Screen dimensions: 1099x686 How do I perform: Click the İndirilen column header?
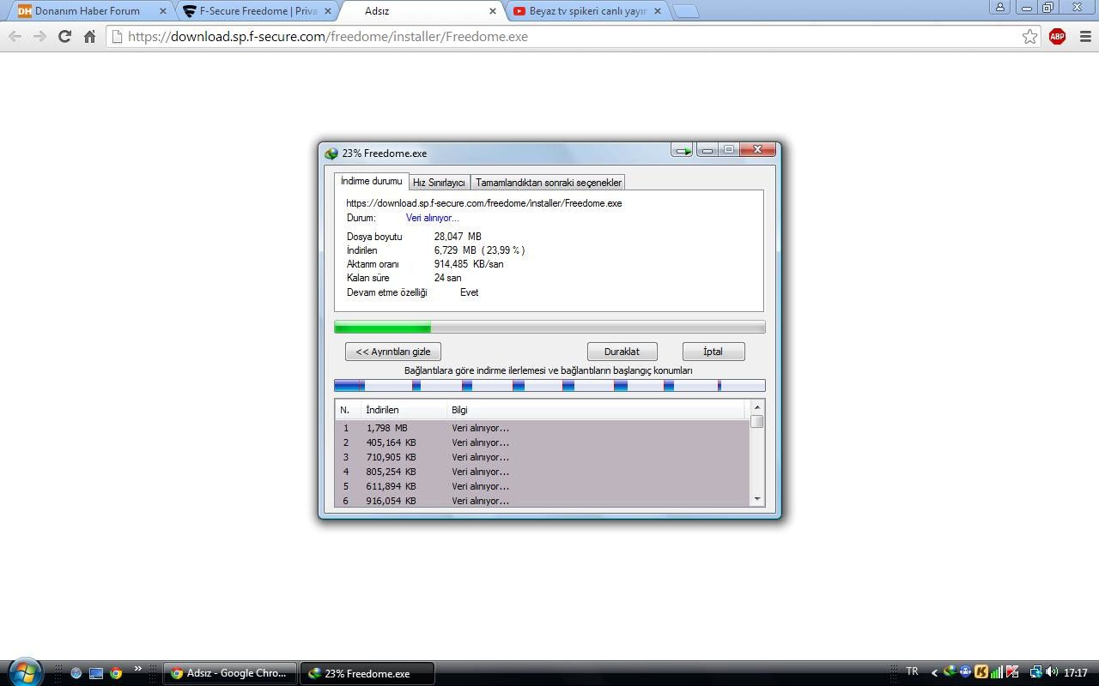pyautogui.click(x=404, y=410)
